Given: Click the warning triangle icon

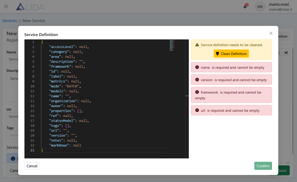Looking at the screenshot, I should click(x=197, y=45).
